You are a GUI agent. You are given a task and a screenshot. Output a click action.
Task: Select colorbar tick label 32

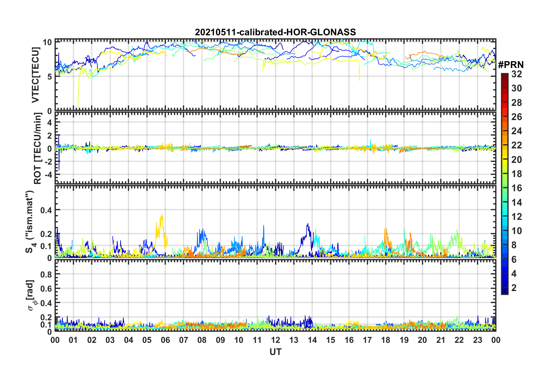click(517, 74)
